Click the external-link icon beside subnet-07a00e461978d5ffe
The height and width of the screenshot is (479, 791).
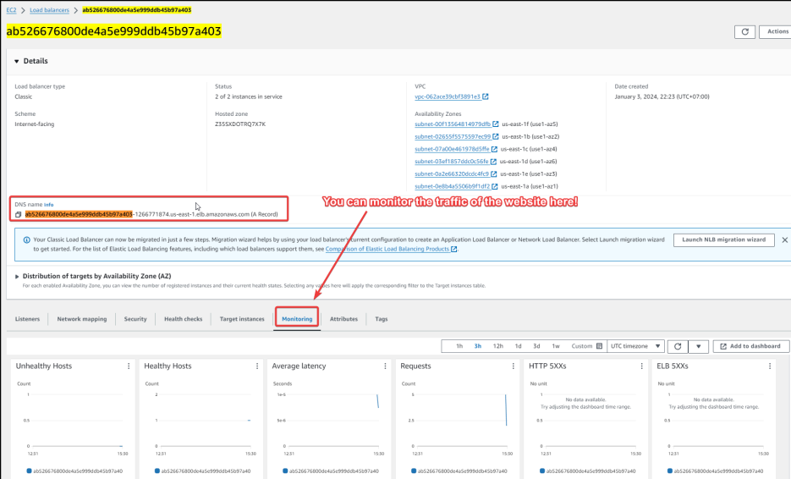pyautogui.click(x=494, y=150)
